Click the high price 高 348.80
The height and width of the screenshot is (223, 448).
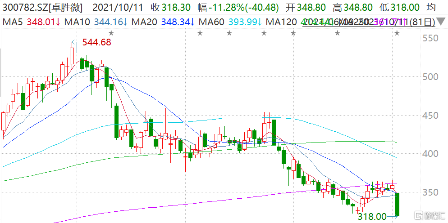[353, 8]
